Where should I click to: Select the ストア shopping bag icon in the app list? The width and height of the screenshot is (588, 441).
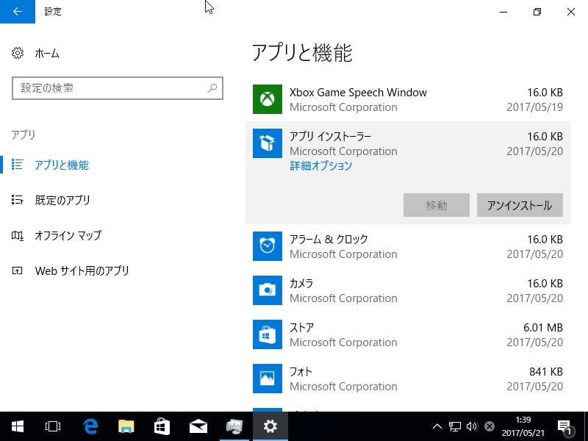coord(268,334)
